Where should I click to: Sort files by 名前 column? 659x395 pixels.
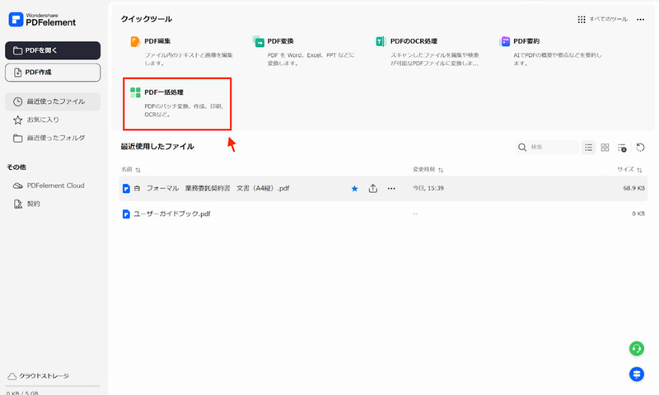(131, 170)
